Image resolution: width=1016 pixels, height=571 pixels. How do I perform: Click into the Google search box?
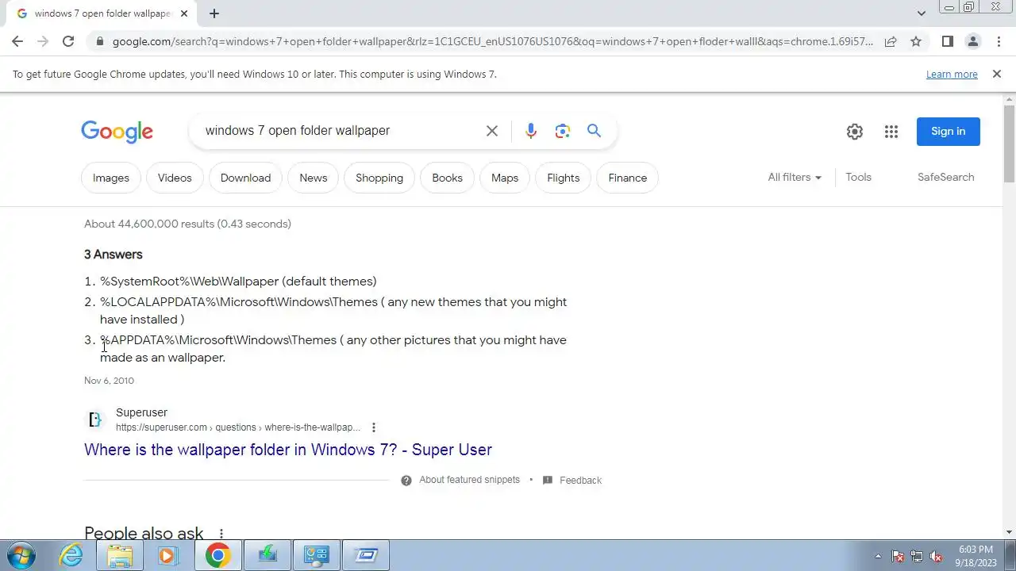341,131
